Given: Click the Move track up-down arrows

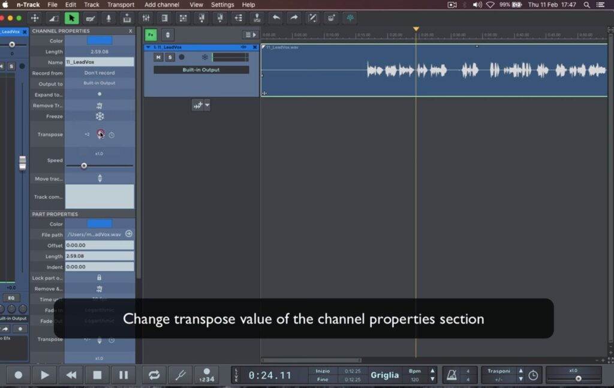Looking at the screenshot, I should pos(100,179).
